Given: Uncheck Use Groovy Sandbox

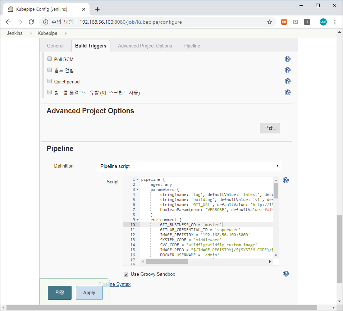Looking at the screenshot, I should 126,274.
